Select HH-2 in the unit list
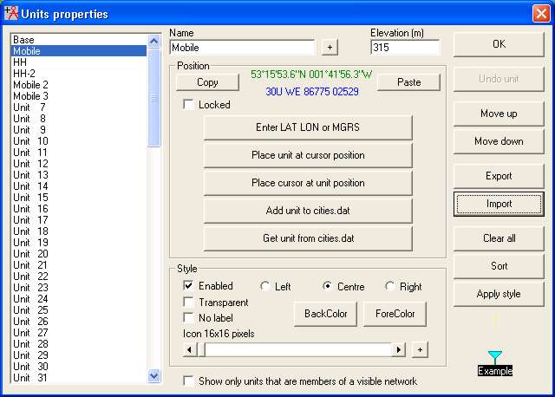This screenshot has height=397, width=555. tap(79, 74)
